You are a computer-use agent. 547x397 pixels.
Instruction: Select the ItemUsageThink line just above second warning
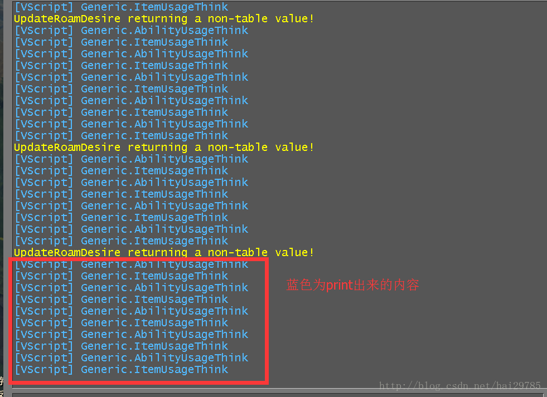122,135
